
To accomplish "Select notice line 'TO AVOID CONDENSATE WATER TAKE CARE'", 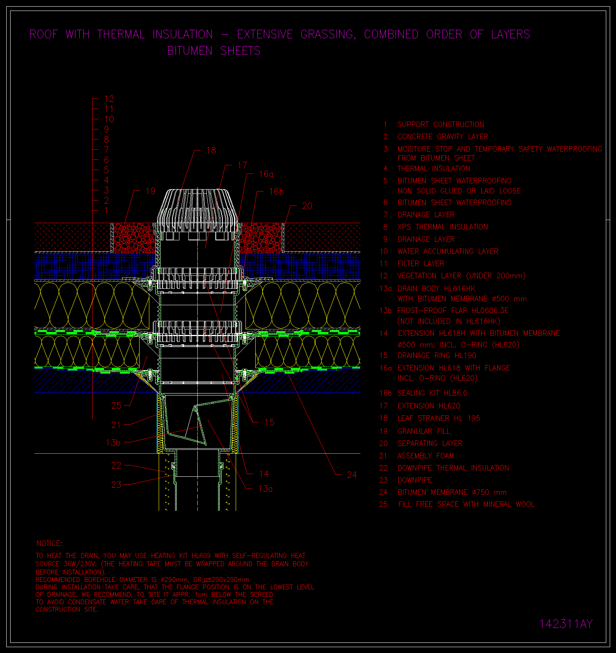I will click(x=154, y=602).
